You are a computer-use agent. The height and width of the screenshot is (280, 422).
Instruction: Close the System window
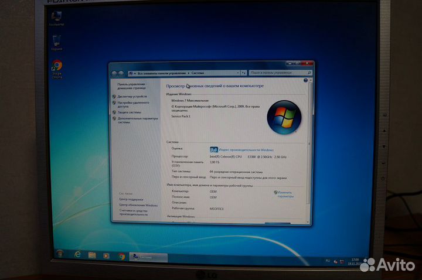click(x=307, y=63)
